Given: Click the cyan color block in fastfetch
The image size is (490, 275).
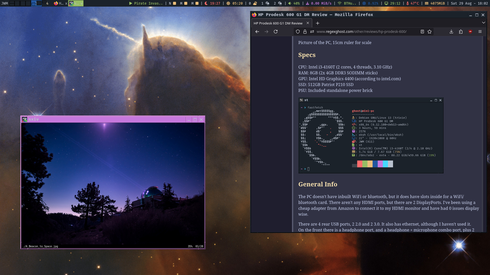Looking at the screenshot, I should 385,164.
